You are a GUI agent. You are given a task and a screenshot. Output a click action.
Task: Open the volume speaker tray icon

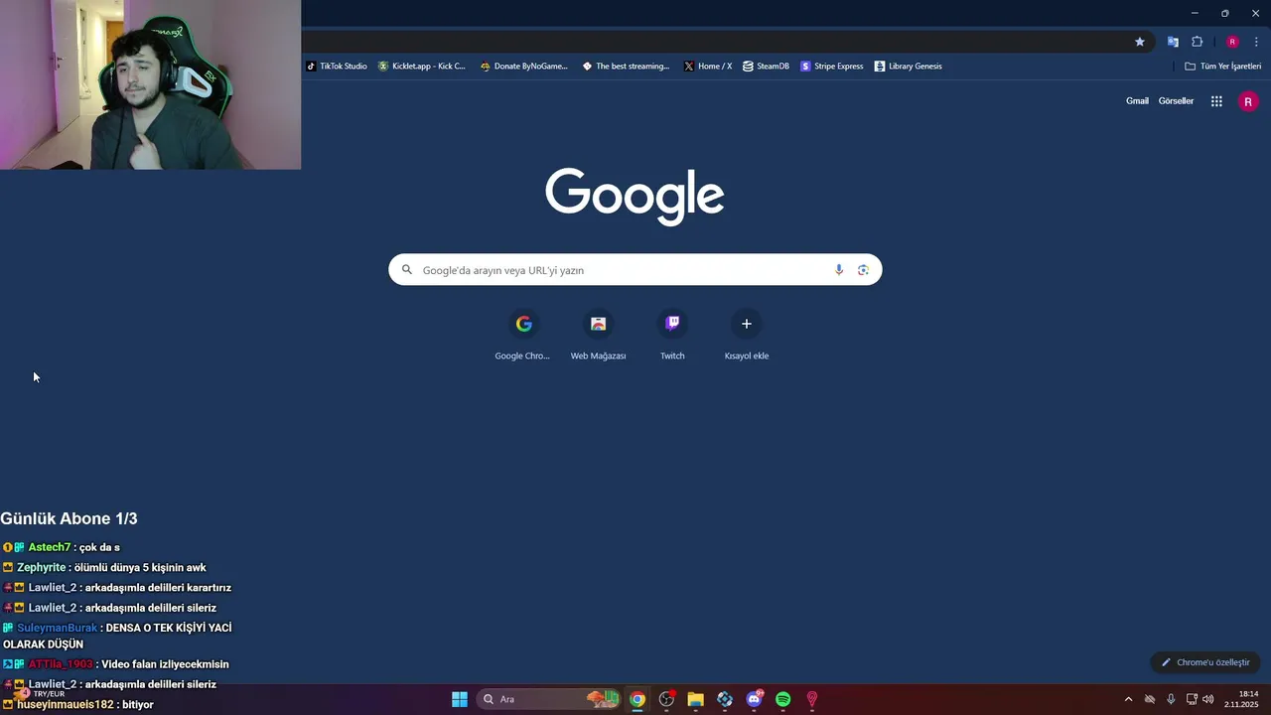1208,699
